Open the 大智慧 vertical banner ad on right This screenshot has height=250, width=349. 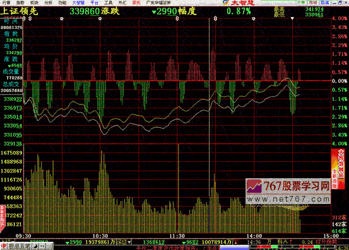338,169
